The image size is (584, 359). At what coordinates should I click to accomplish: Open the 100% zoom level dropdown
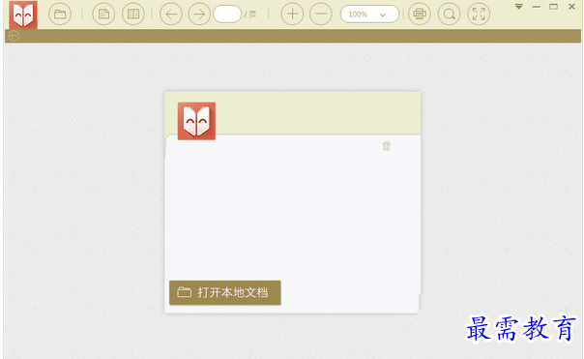coord(369,15)
